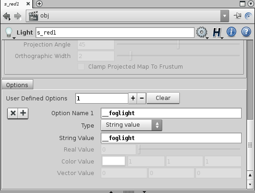
Task: Click the back navigation arrow
Action: click(6, 16)
